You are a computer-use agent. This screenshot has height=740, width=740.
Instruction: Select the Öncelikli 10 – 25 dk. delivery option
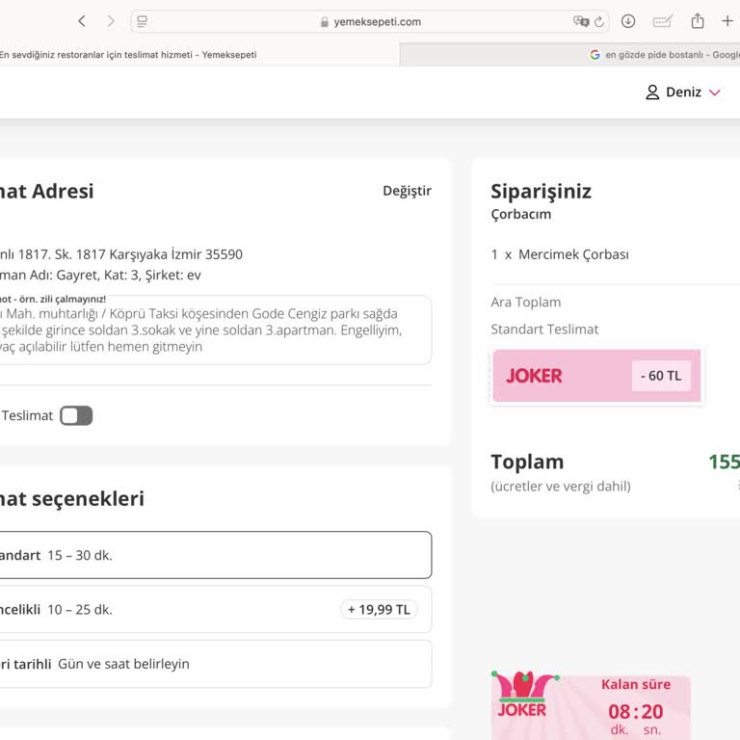(216, 609)
